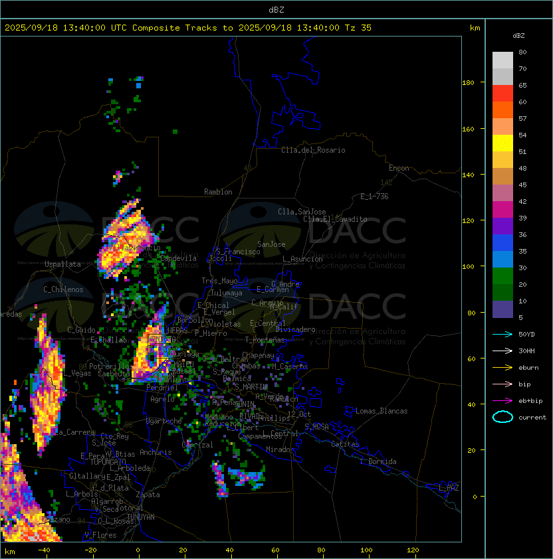
Task: Click the 'L_Asuncion' map label
Action: tap(302, 259)
